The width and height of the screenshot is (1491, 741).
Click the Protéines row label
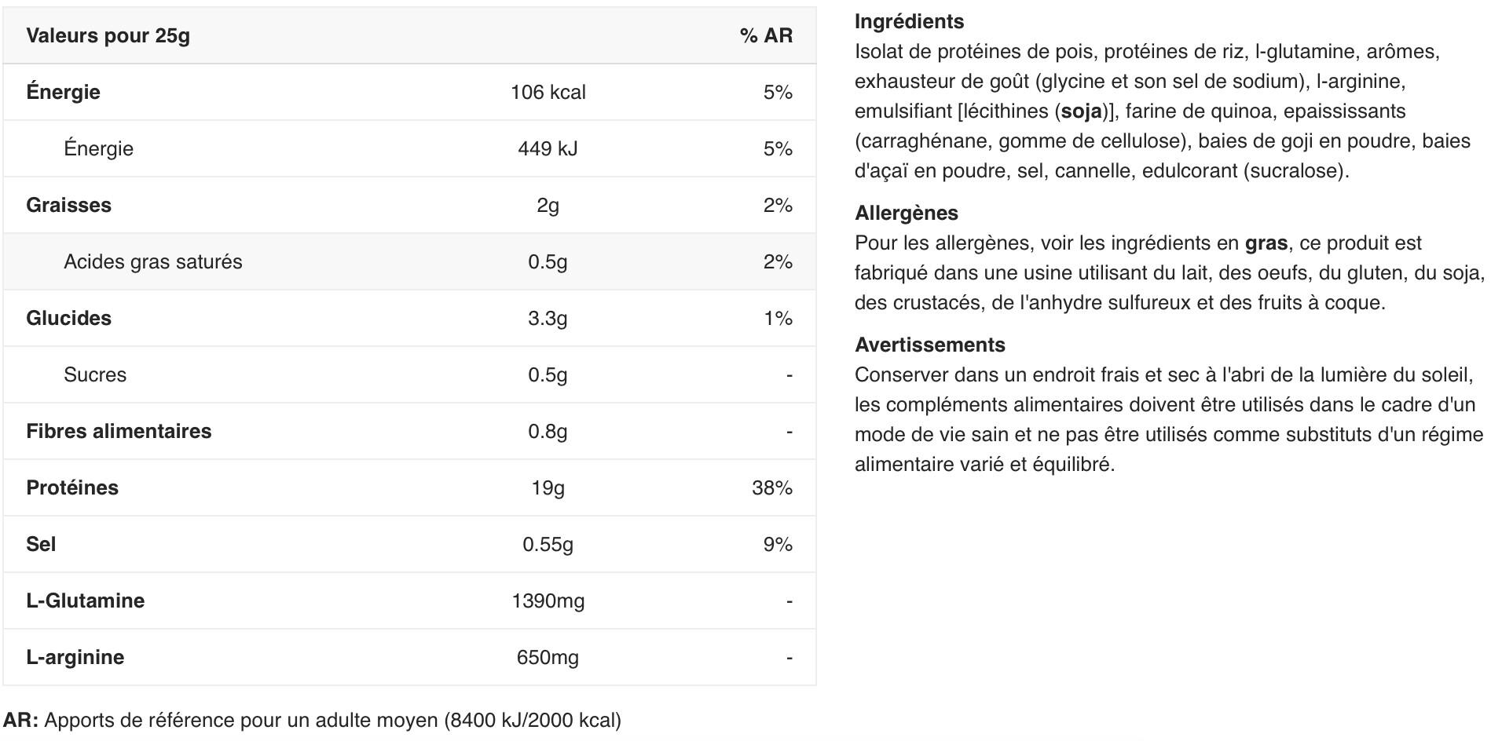tap(72, 487)
